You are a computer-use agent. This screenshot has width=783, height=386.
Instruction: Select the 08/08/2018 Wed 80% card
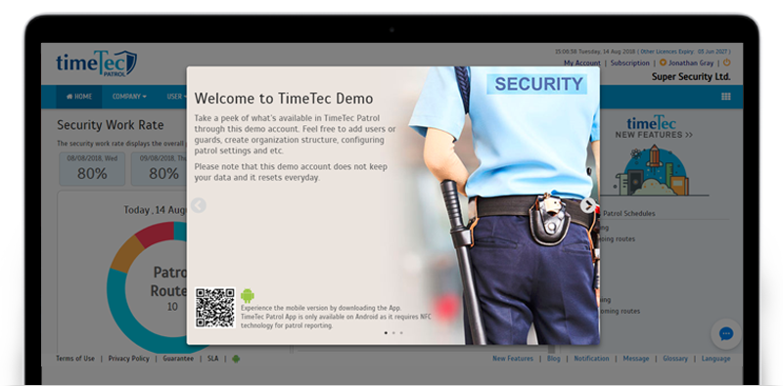92,168
